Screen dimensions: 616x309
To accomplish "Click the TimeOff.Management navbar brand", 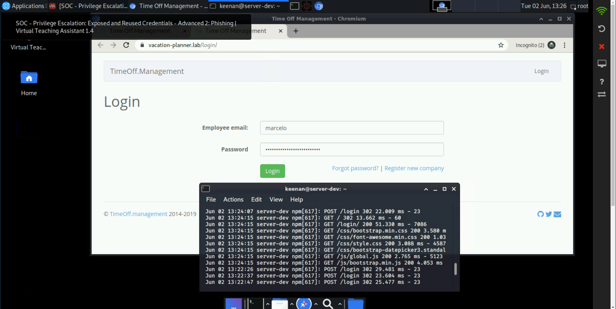I will click(147, 71).
